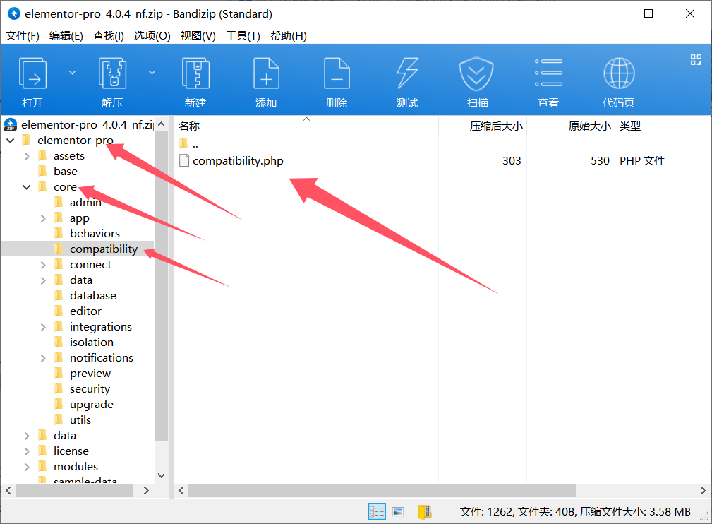Expand the modules folder node
712x524 pixels.
(27, 467)
